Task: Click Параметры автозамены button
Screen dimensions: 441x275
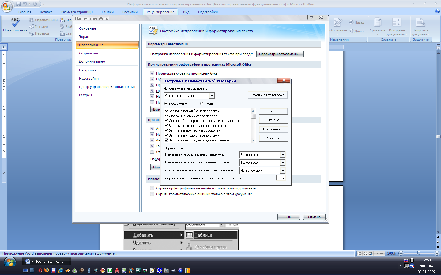Action: (280, 54)
